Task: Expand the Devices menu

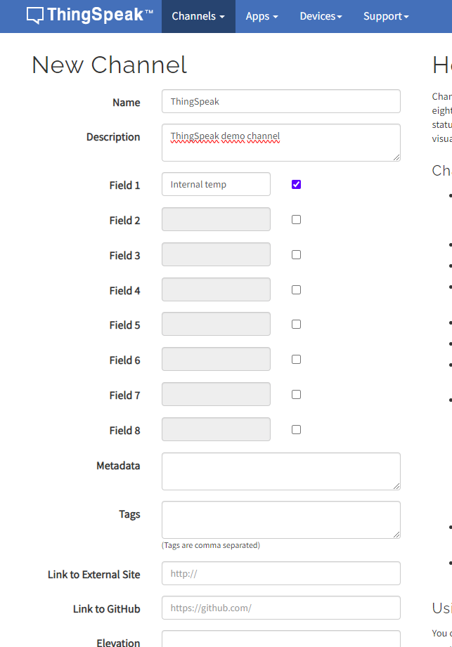Action: pyautogui.click(x=321, y=16)
